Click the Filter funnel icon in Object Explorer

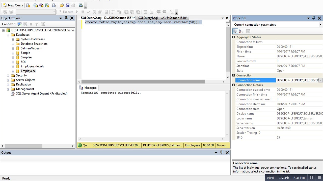click(x=37, y=24)
